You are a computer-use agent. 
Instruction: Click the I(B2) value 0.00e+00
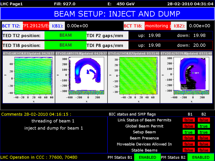pyautogui.click(x=199, y=26)
